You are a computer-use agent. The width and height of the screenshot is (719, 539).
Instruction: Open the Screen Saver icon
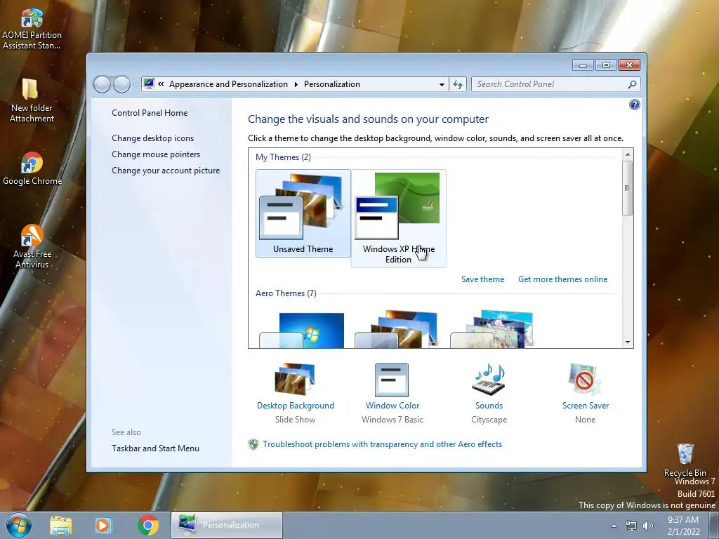[585, 380]
